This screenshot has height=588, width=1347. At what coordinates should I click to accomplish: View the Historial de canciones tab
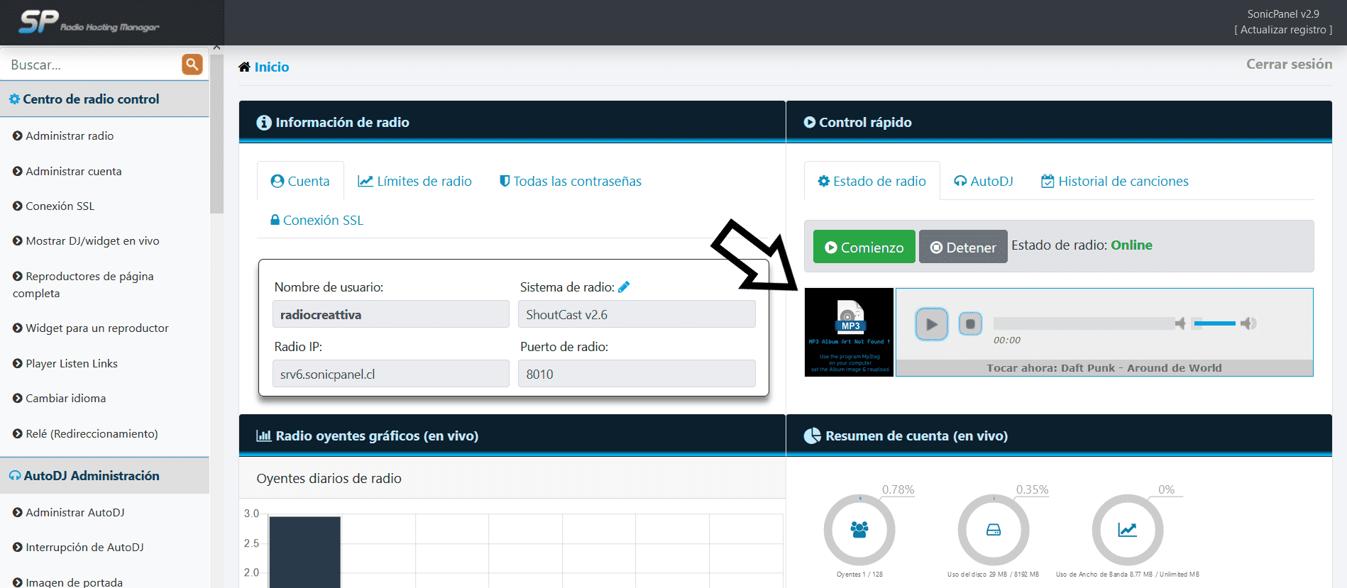1115,182
